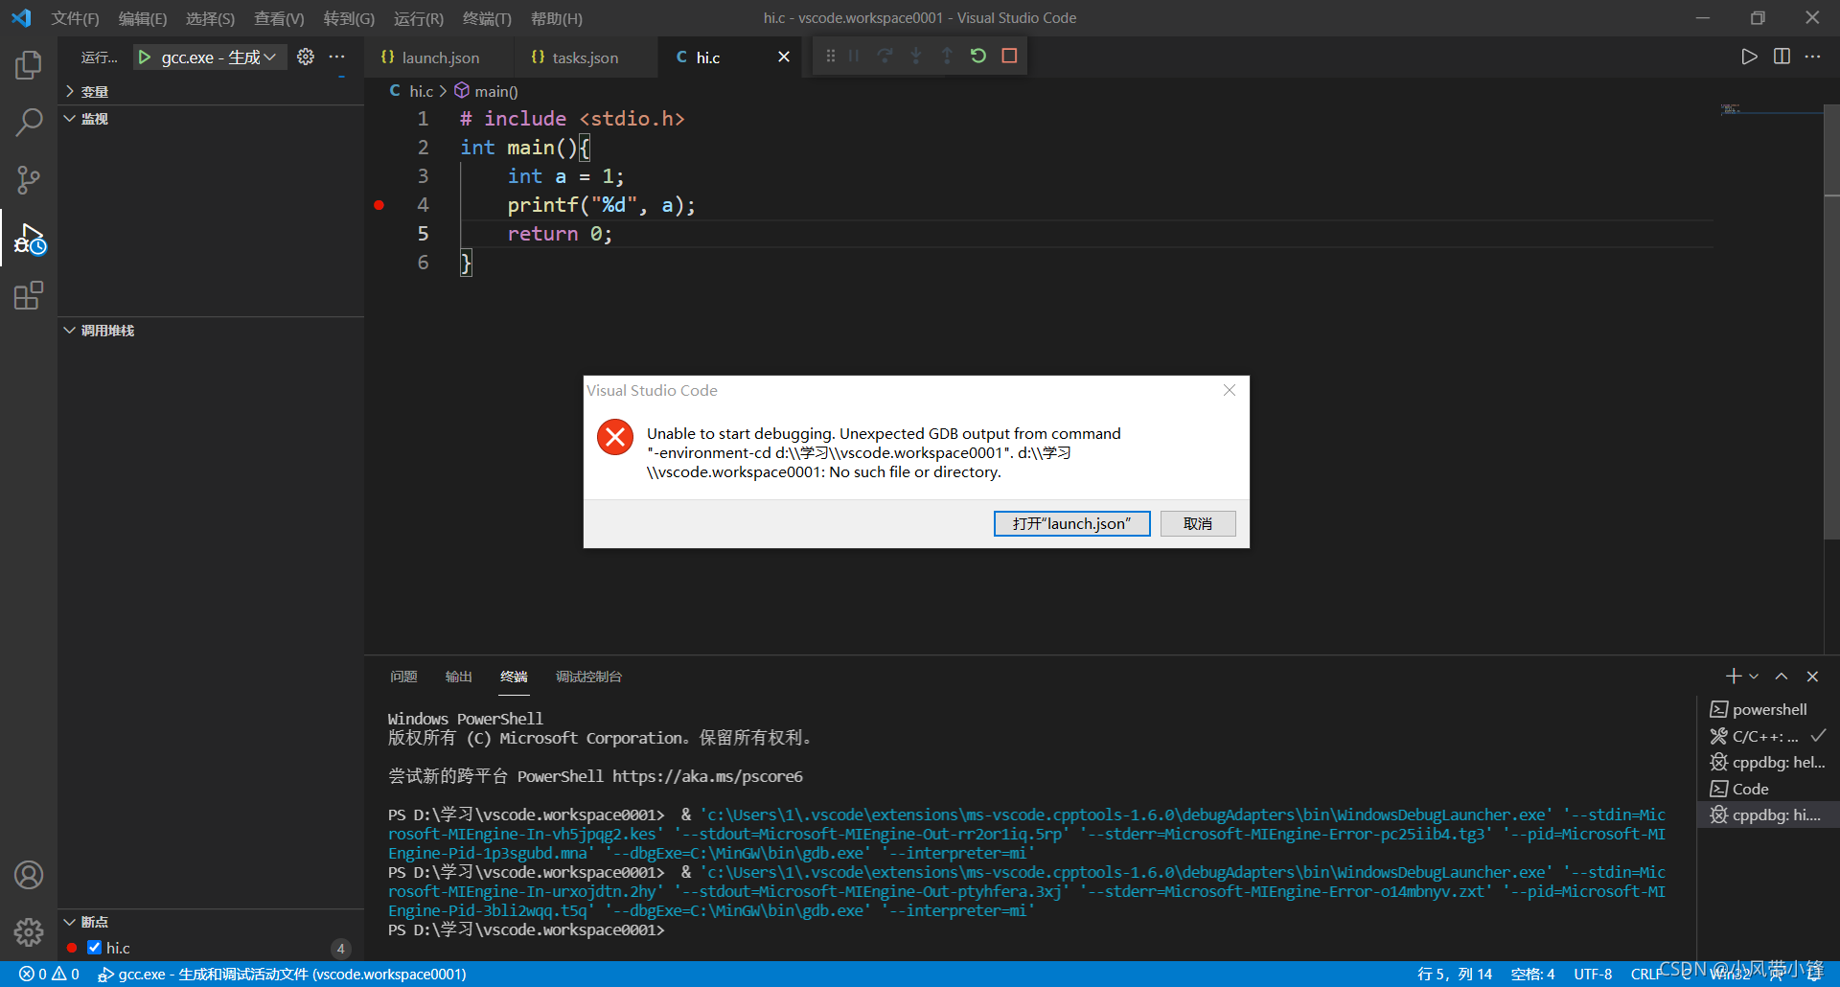
Task: Open the 选择(S) menu
Action: [210, 18]
